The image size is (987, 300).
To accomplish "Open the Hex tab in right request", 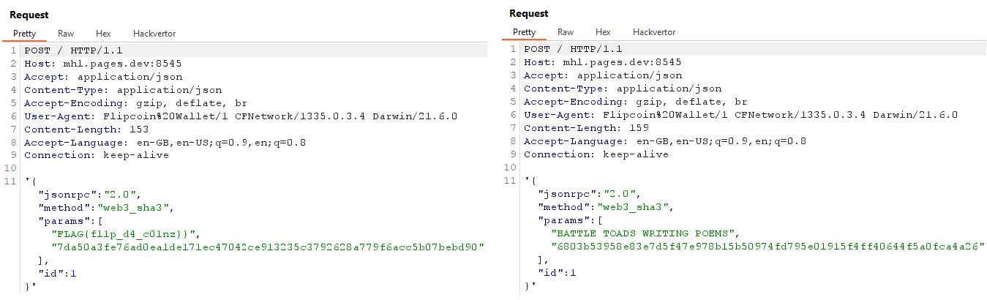I will (603, 32).
